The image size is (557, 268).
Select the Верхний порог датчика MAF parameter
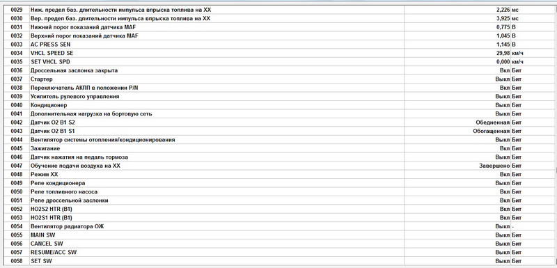279,36
